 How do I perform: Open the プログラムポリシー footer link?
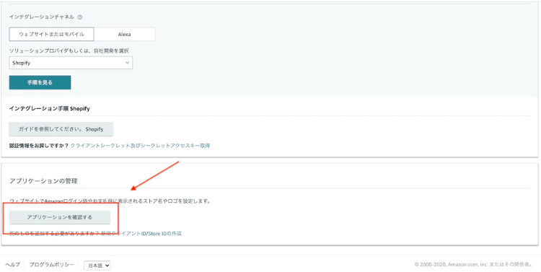coord(52,265)
